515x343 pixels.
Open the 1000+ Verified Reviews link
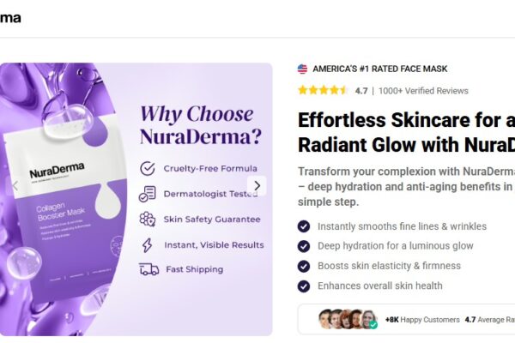click(424, 91)
